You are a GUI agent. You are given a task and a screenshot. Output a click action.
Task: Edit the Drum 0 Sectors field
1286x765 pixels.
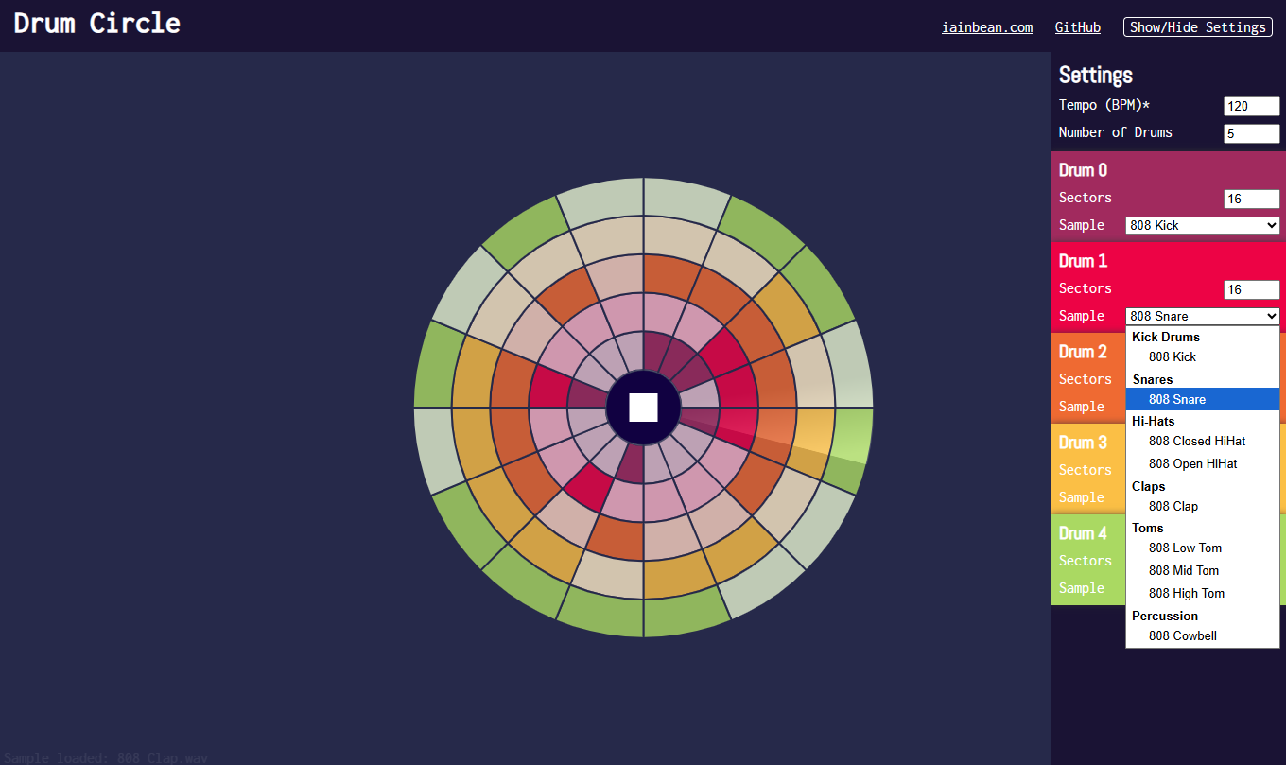(1251, 199)
